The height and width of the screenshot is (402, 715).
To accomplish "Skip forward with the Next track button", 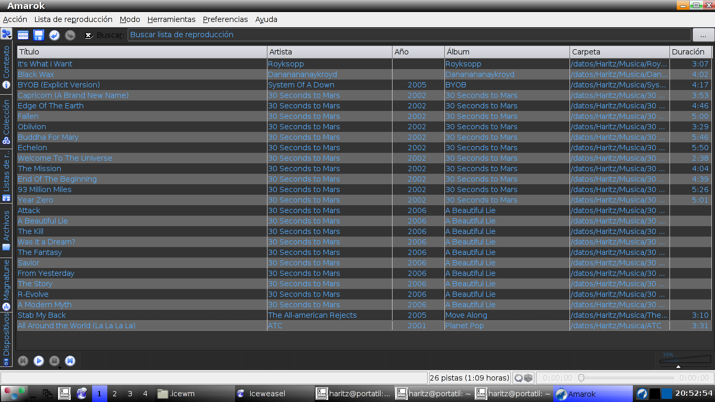I will coord(70,361).
